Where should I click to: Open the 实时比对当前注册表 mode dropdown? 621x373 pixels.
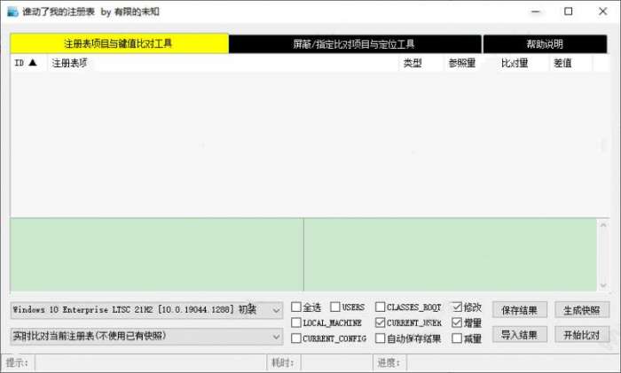click(146, 336)
